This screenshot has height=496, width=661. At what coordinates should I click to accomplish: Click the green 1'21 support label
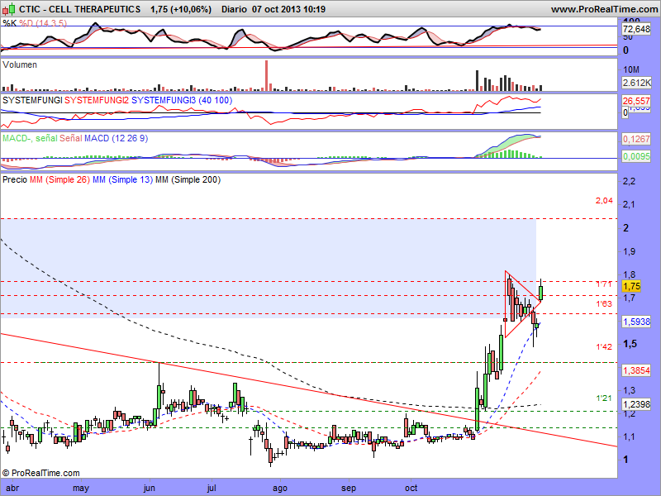tap(604, 398)
